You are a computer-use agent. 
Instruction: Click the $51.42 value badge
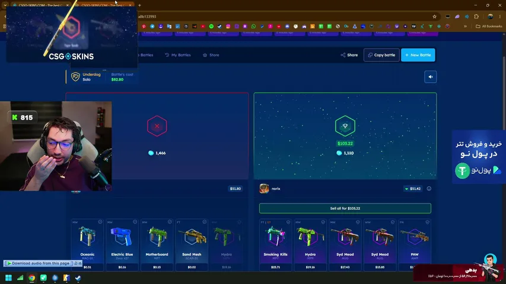(x=413, y=189)
